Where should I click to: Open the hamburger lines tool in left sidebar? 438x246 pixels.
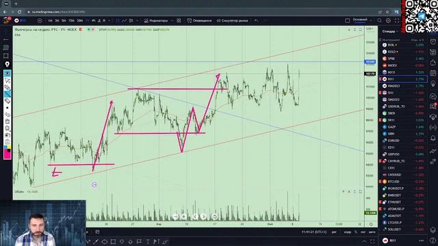tap(6, 47)
